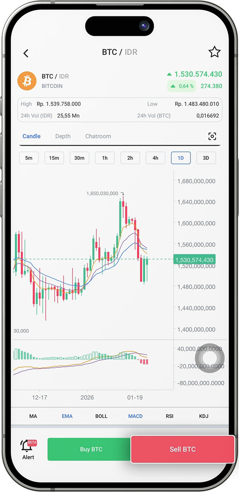
Task: Switch to the 3D interval
Action: pyautogui.click(x=206, y=158)
